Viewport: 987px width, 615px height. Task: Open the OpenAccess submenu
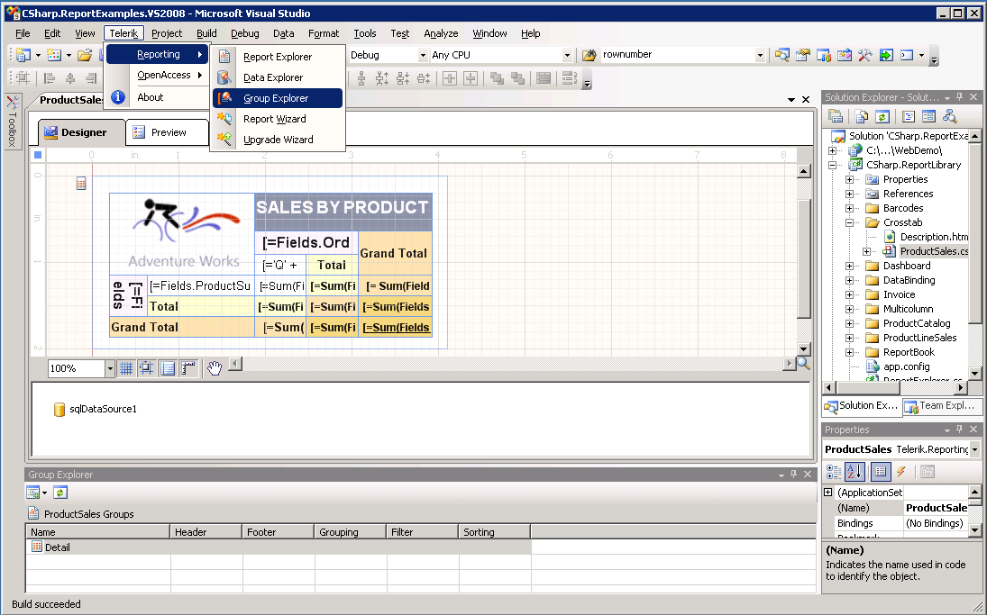coord(158,75)
